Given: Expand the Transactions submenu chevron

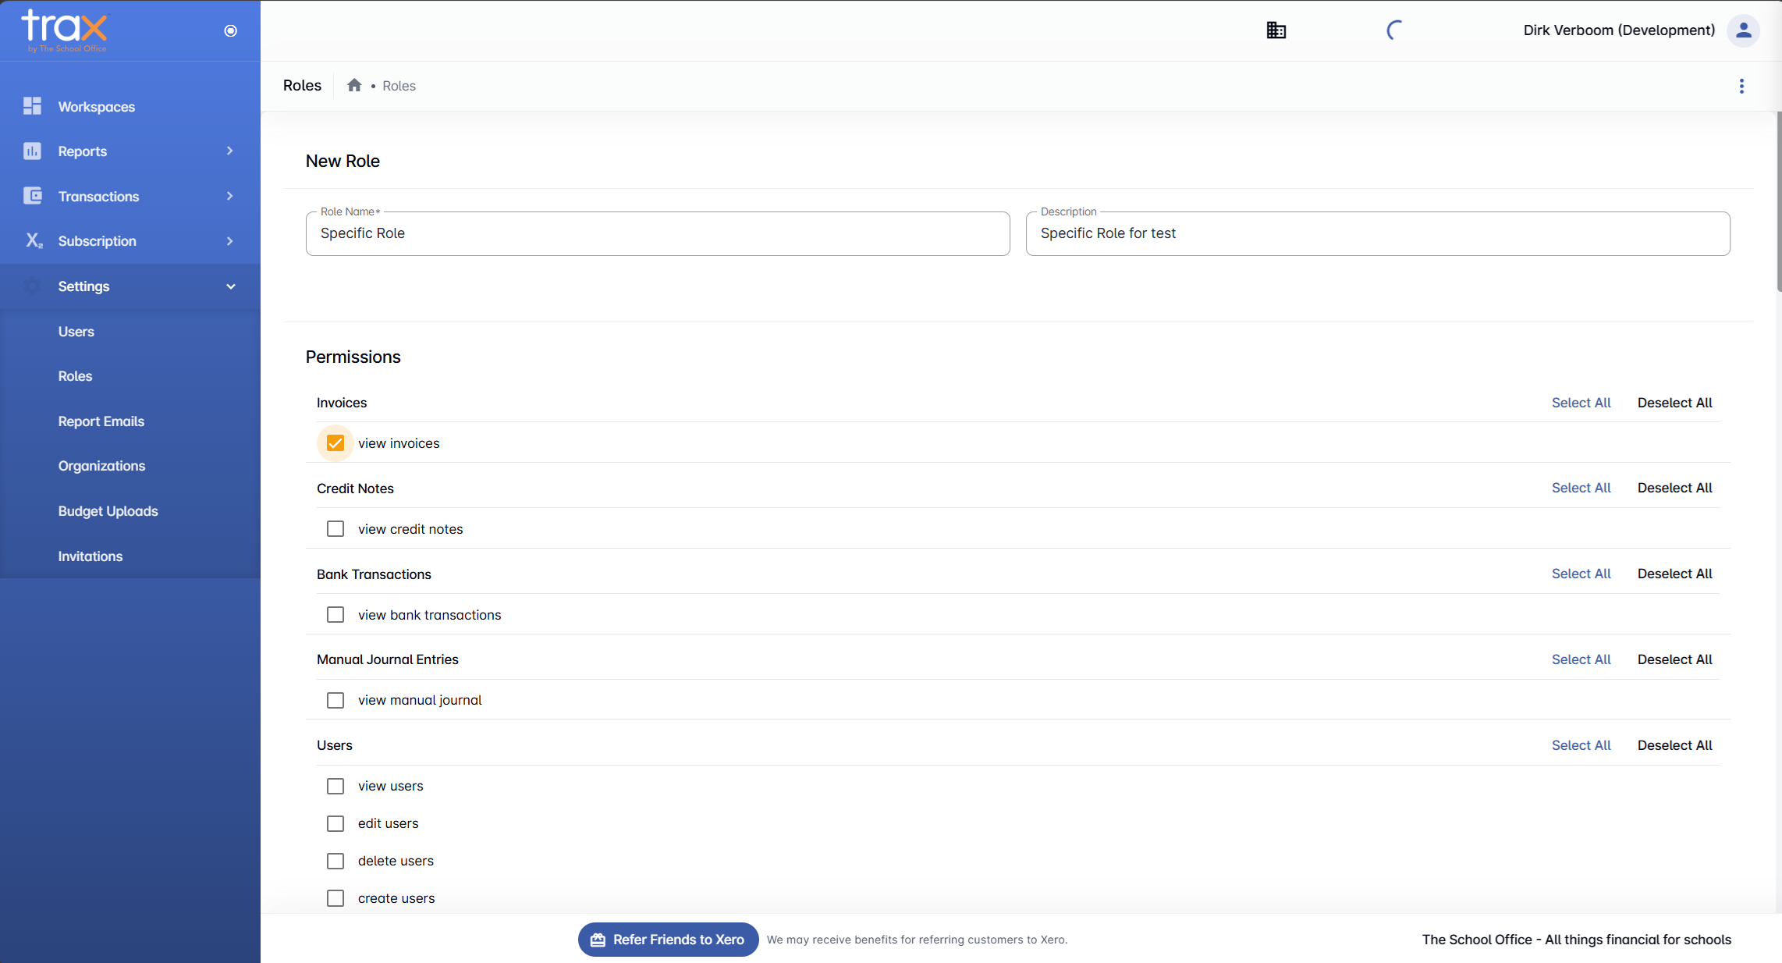Looking at the screenshot, I should pos(230,196).
